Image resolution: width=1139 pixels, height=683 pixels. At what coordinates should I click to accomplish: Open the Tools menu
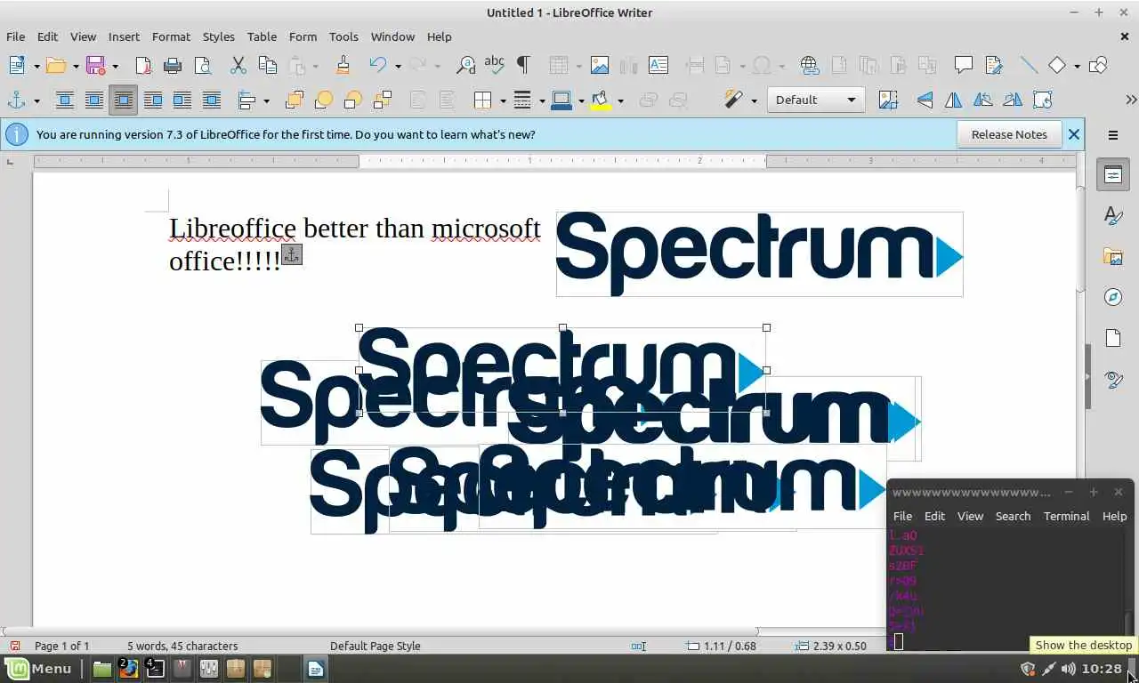343,36
